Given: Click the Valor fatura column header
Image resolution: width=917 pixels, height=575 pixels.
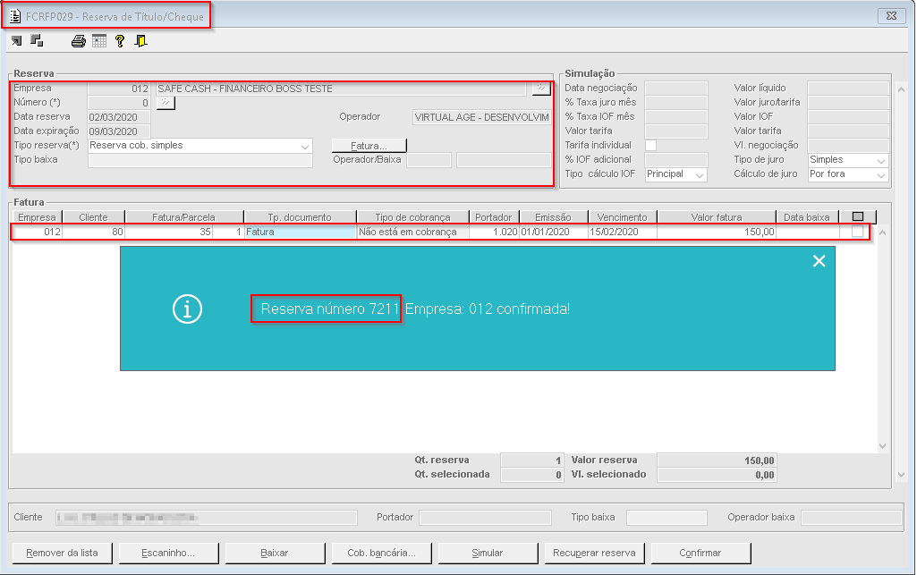Looking at the screenshot, I should click(x=717, y=217).
